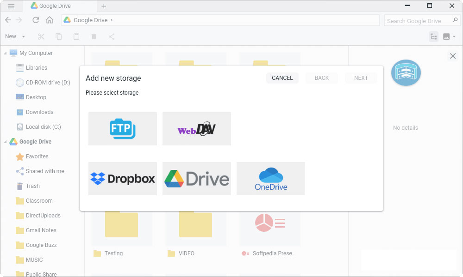Select OneDrive storage option
The image size is (463, 277).
point(271,179)
